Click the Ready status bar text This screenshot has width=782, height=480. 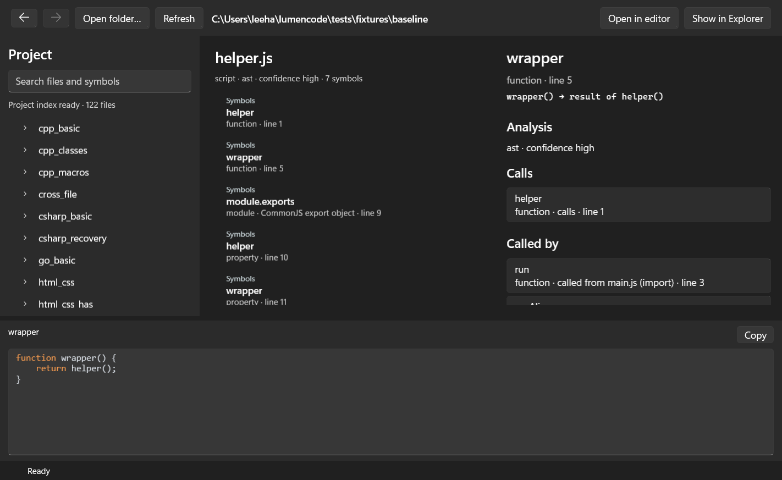point(38,471)
